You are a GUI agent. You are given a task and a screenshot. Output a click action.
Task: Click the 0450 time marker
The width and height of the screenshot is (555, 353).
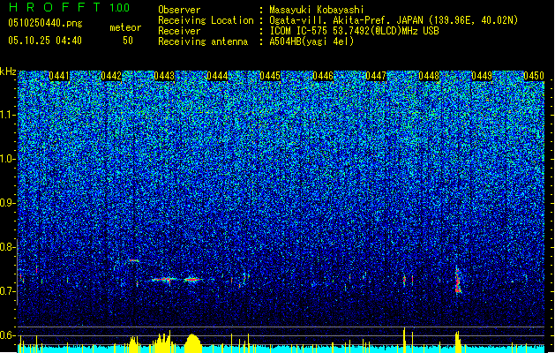[534, 76]
